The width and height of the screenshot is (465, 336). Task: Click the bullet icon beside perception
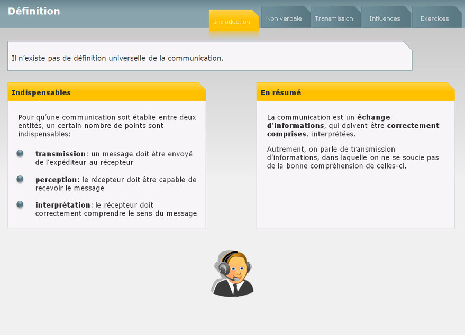[20, 179]
